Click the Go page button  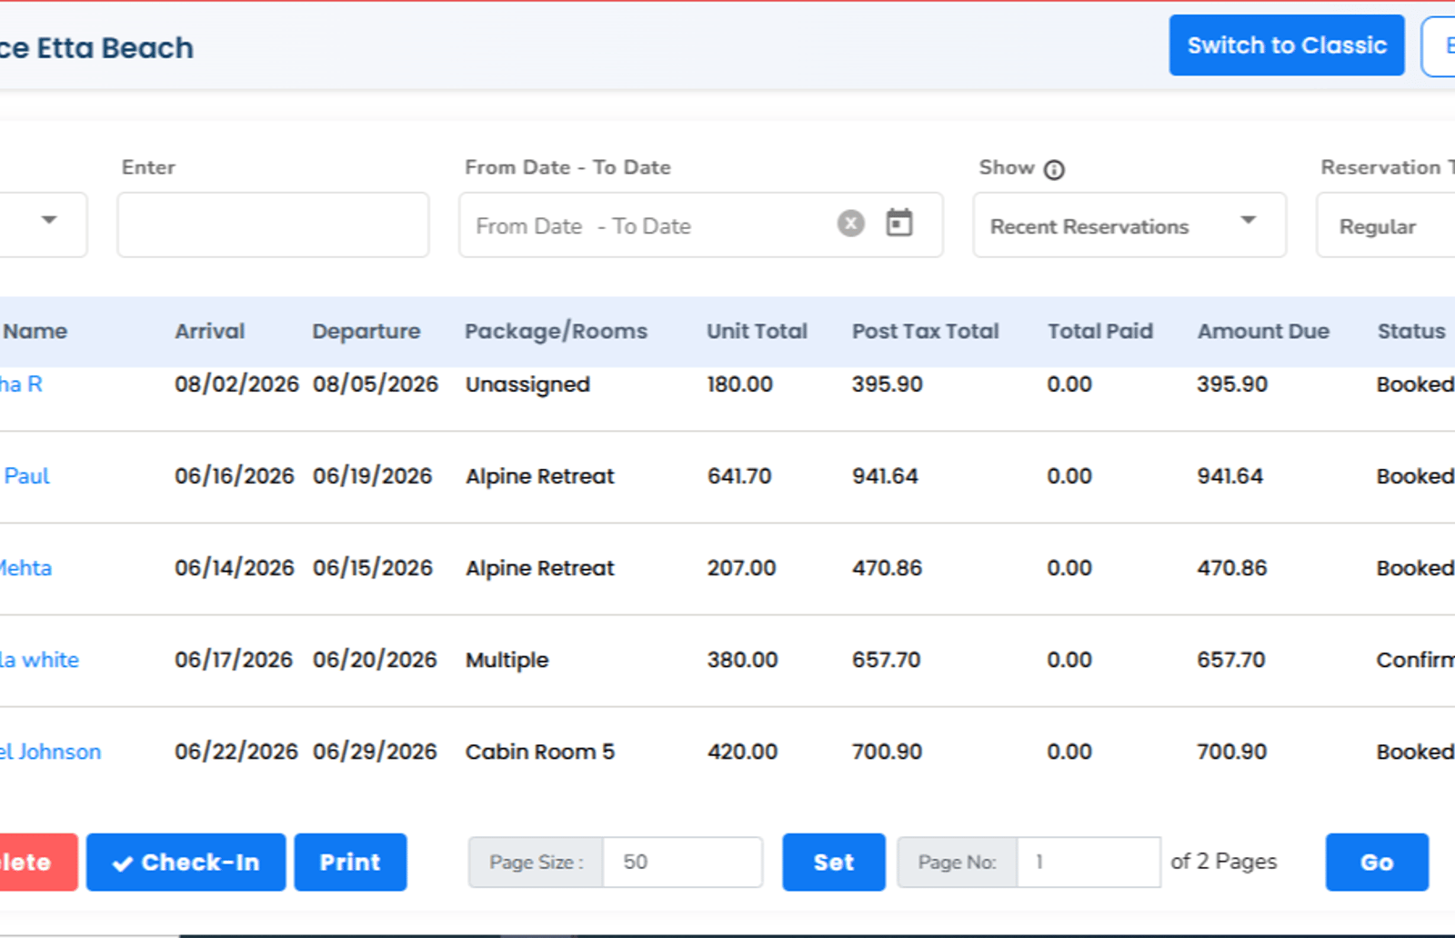pyautogui.click(x=1376, y=862)
